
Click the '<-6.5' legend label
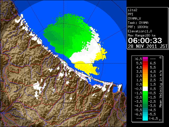coord(153,119)
